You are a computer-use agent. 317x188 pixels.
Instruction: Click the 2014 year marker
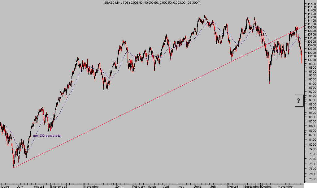click(119, 186)
